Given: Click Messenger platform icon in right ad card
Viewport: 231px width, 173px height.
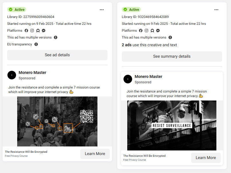Looking at the screenshot, I should [x=158, y=31].
